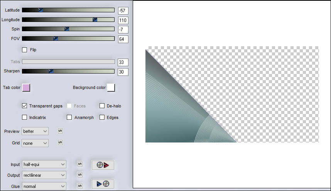The height and width of the screenshot is (191, 331).
Task: Open the Input projection dropdown half-equi
Action: pyautogui.click(x=44, y=164)
